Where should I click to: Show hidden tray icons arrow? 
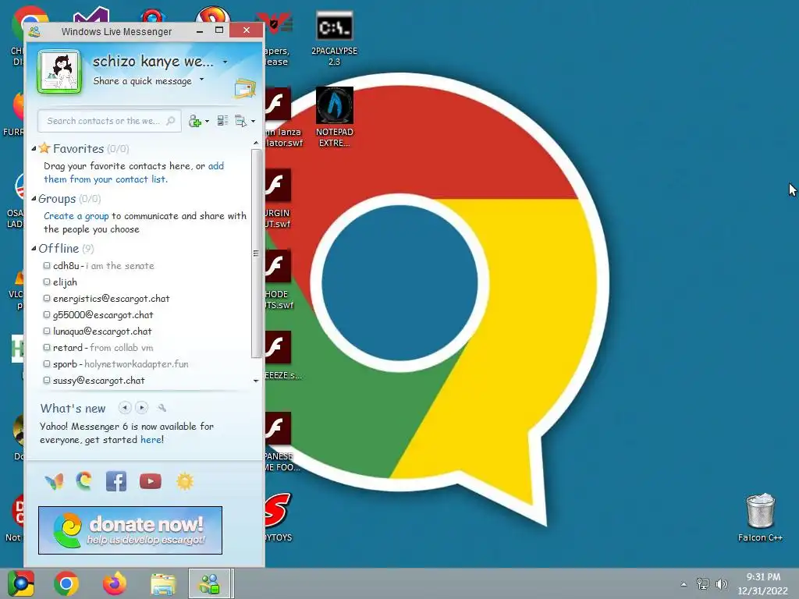pos(684,584)
